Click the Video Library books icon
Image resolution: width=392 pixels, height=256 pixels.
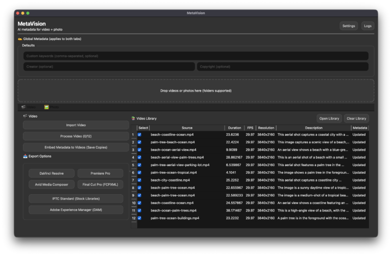click(x=133, y=119)
